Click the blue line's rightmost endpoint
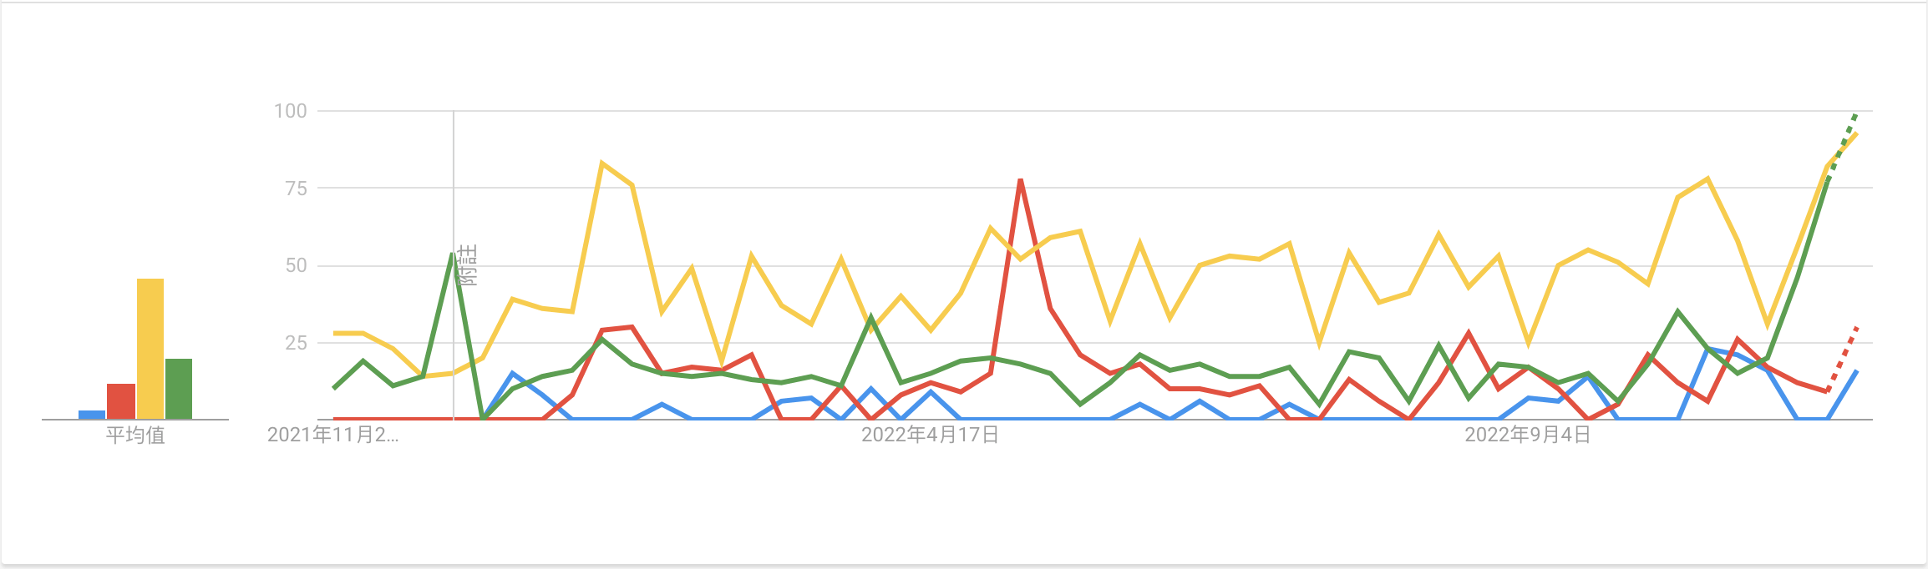This screenshot has height=569, width=1928. pyautogui.click(x=1856, y=371)
